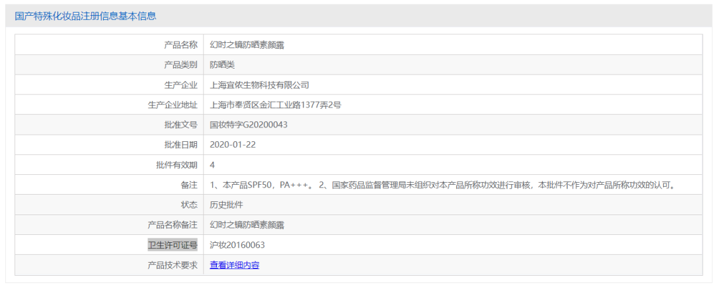Click manufacturer name 上海宜侬生物科技有限公司
Viewport: 714px width, 293px height.
(259, 85)
